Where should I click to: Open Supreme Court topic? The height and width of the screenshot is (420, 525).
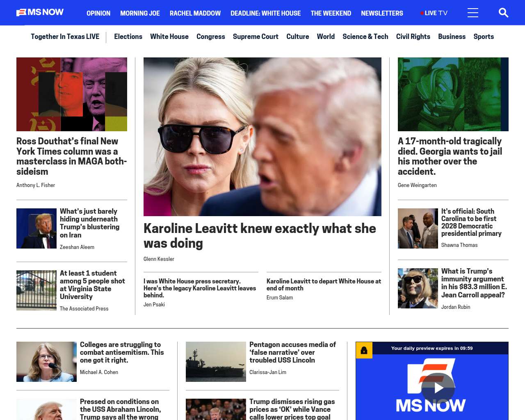(256, 37)
